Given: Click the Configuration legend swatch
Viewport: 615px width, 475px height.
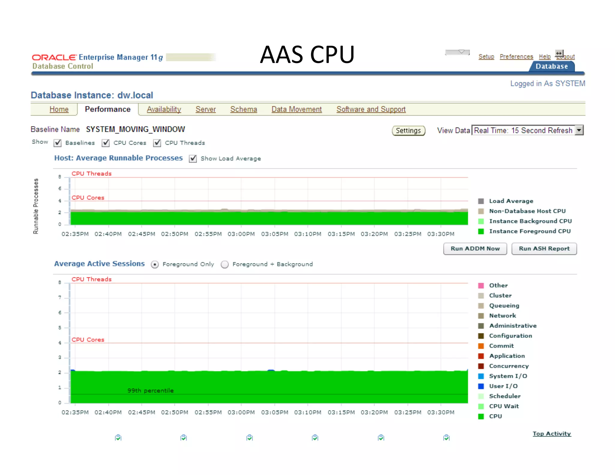Looking at the screenshot, I should click(x=481, y=336).
